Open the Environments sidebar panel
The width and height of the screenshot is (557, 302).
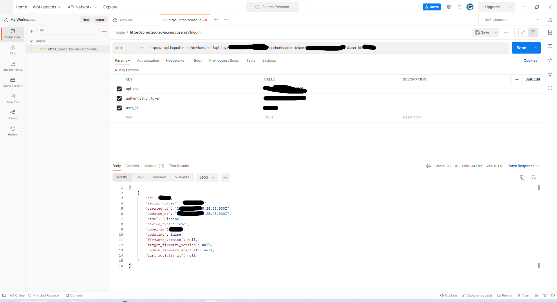click(x=13, y=66)
